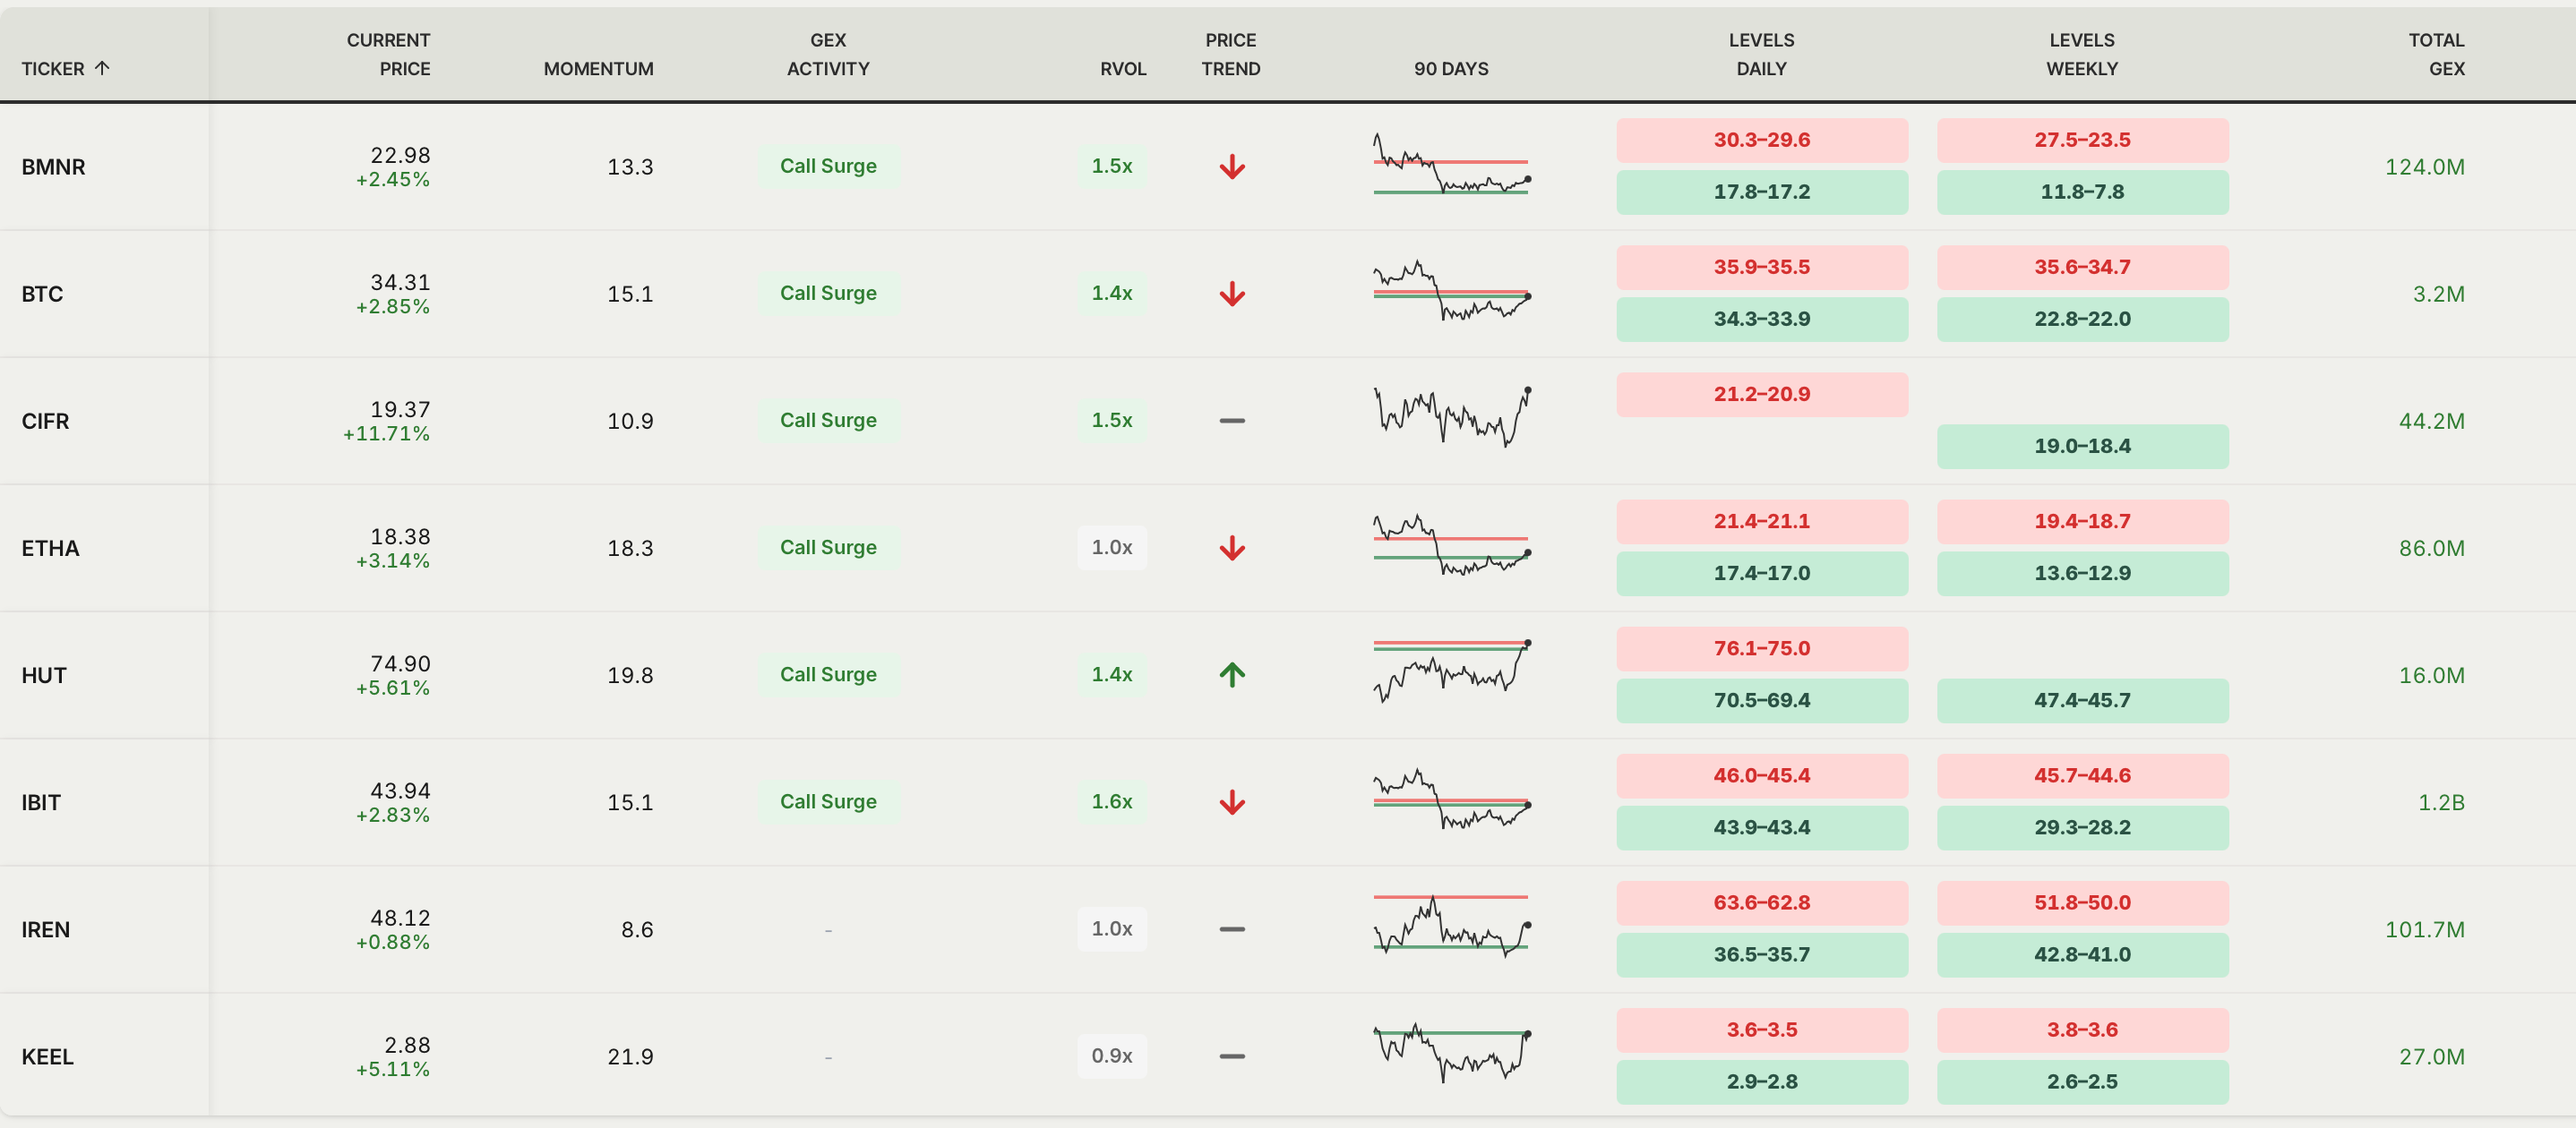Sort by the MOMENTUM column header
This screenshot has width=2576, height=1128.
[x=598, y=68]
